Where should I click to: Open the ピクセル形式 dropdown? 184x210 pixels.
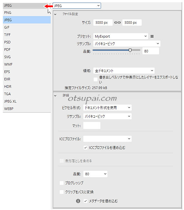pos(107,107)
